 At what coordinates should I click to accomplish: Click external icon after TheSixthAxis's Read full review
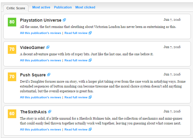click(x=90, y=129)
